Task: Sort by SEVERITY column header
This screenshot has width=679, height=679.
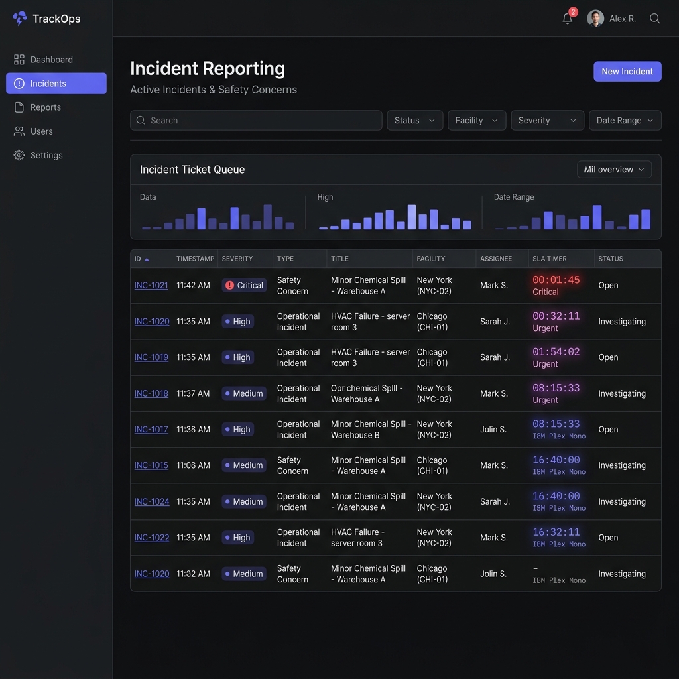Action: [x=237, y=259]
